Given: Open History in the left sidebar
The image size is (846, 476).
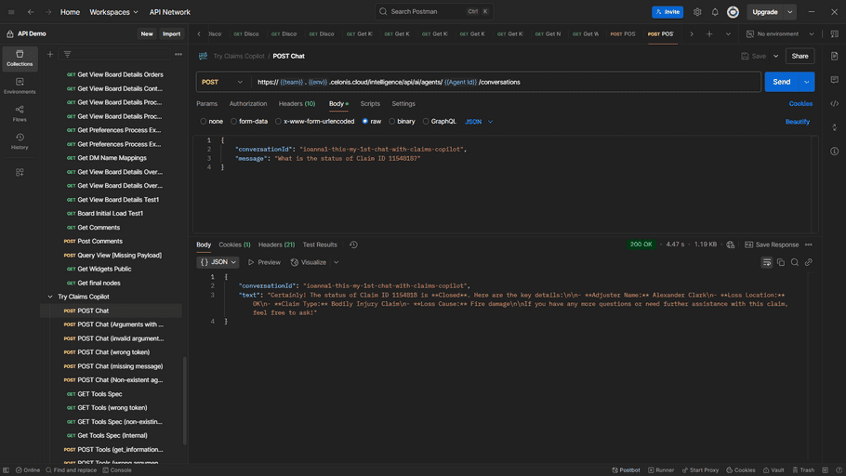Looking at the screenshot, I should [x=20, y=141].
